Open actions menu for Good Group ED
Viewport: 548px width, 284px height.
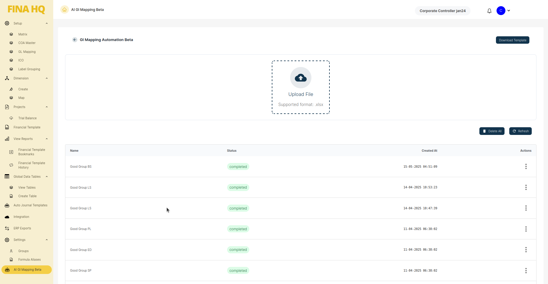point(526,250)
